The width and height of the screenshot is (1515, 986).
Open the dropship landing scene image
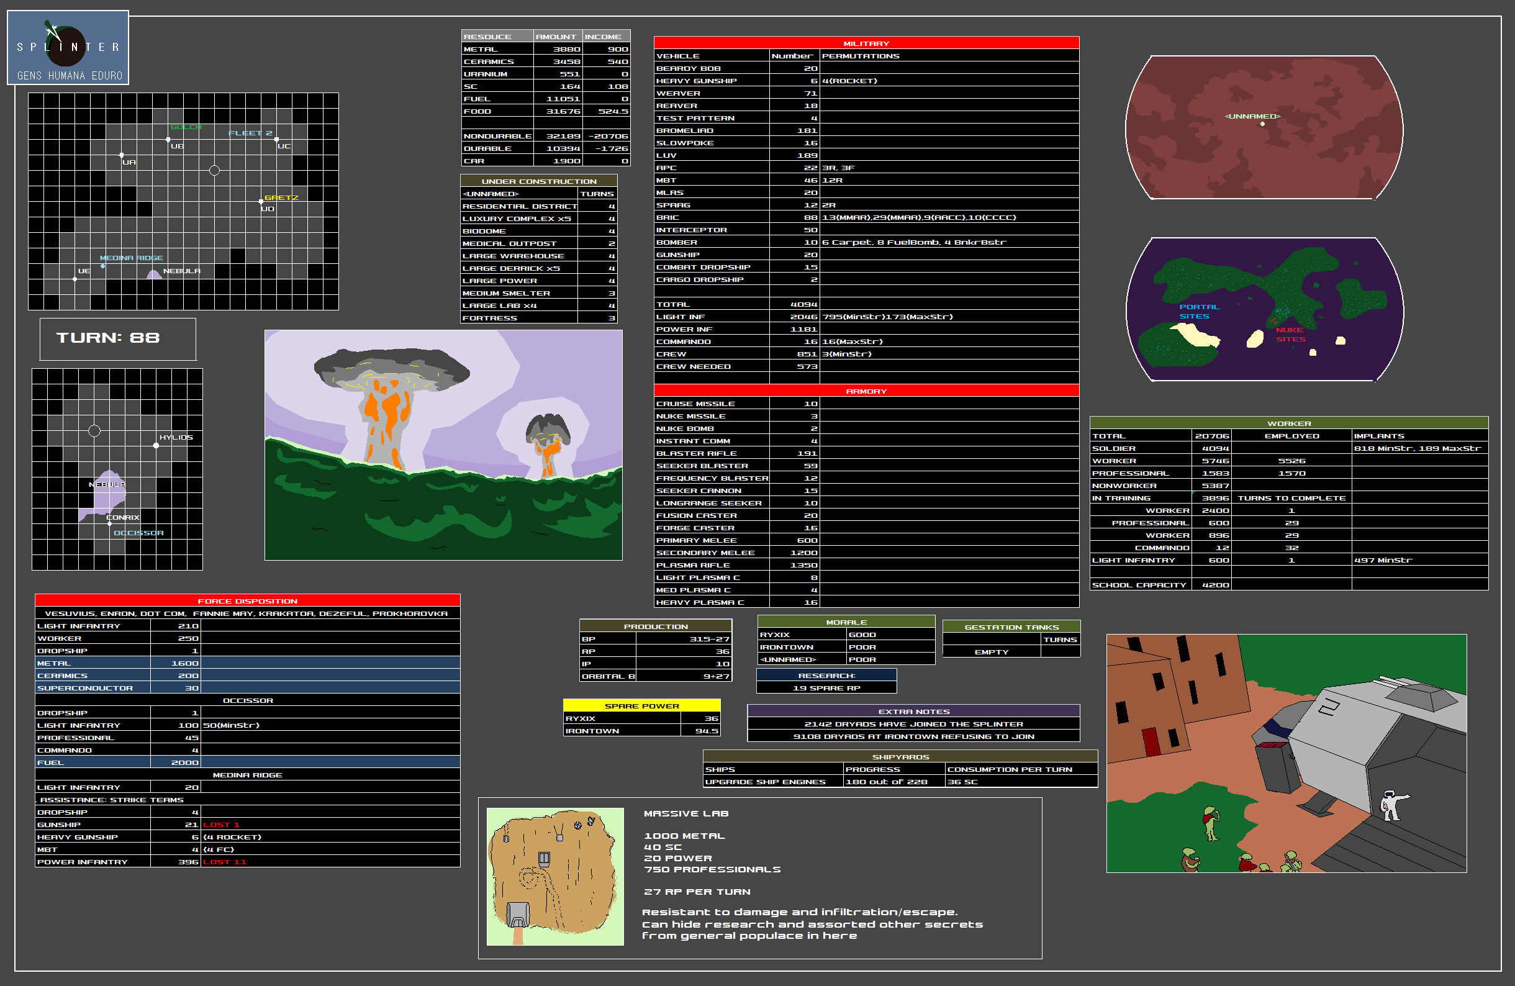(1286, 753)
